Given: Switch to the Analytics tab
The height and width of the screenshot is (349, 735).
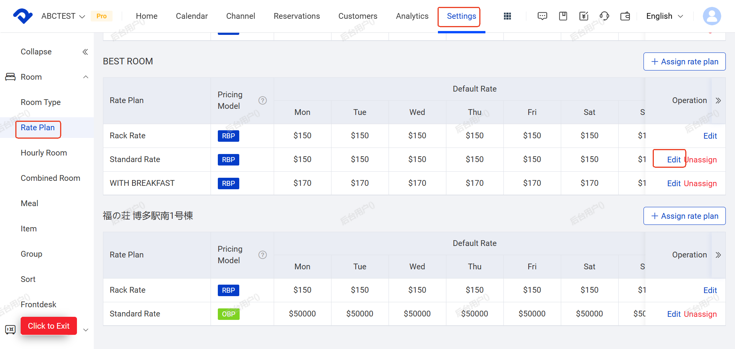Looking at the screenshot, I should [412, 16].
